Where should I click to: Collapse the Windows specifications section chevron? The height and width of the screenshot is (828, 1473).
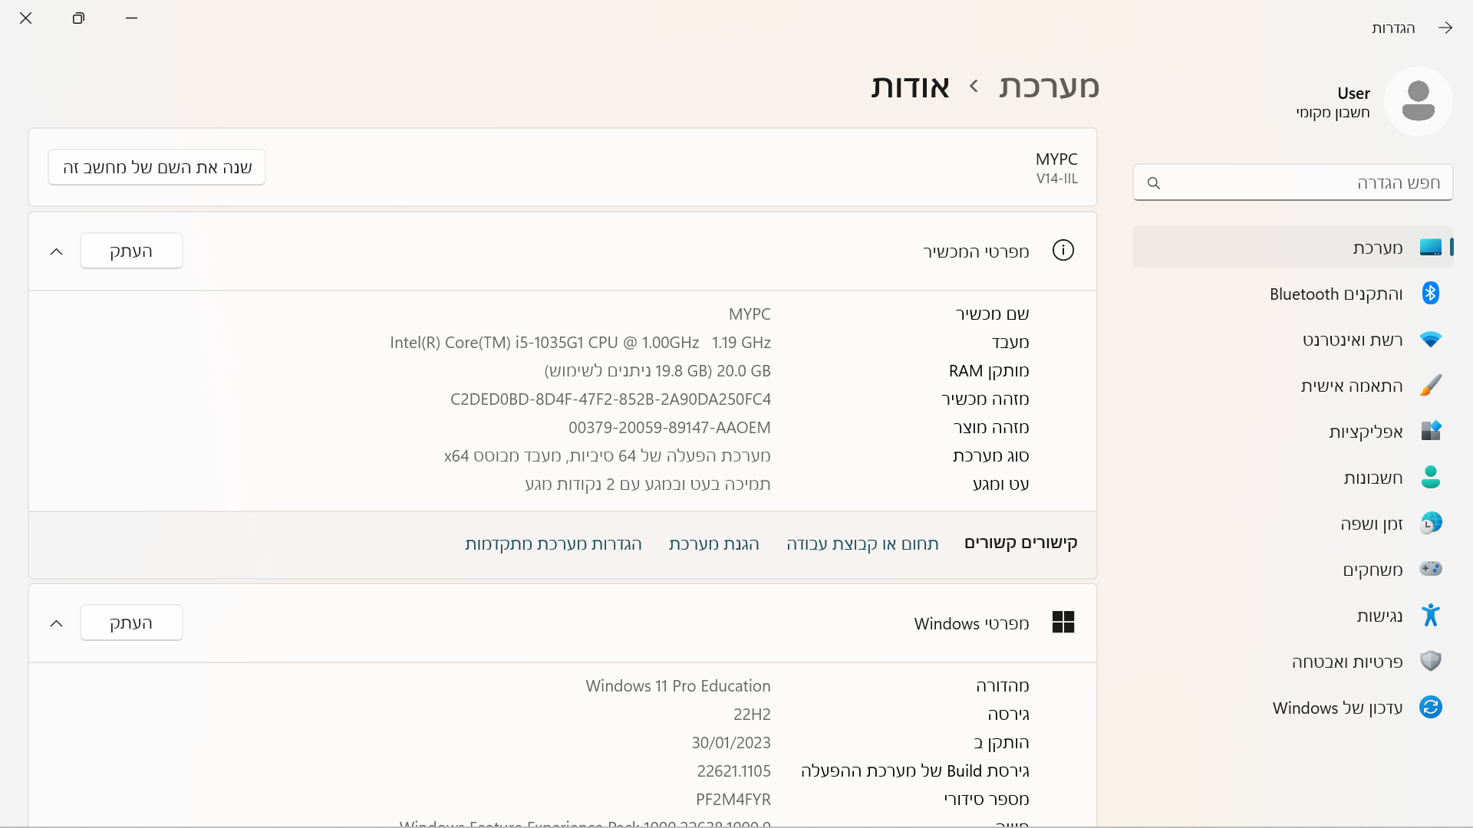[x=56, y=623]
